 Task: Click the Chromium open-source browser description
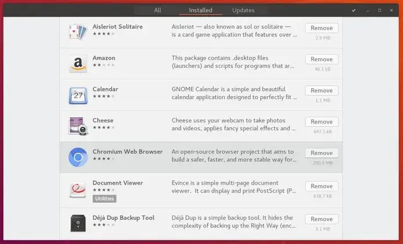point(234,155)
